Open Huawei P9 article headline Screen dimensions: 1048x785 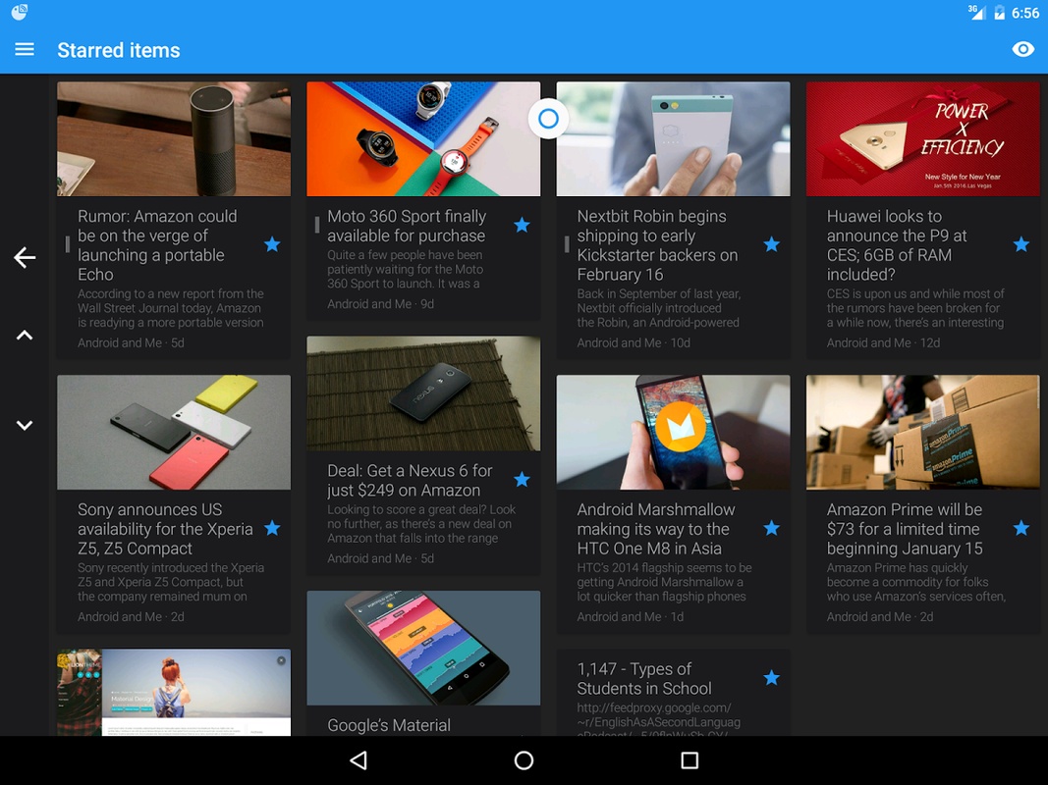click(x=897, y=245)
